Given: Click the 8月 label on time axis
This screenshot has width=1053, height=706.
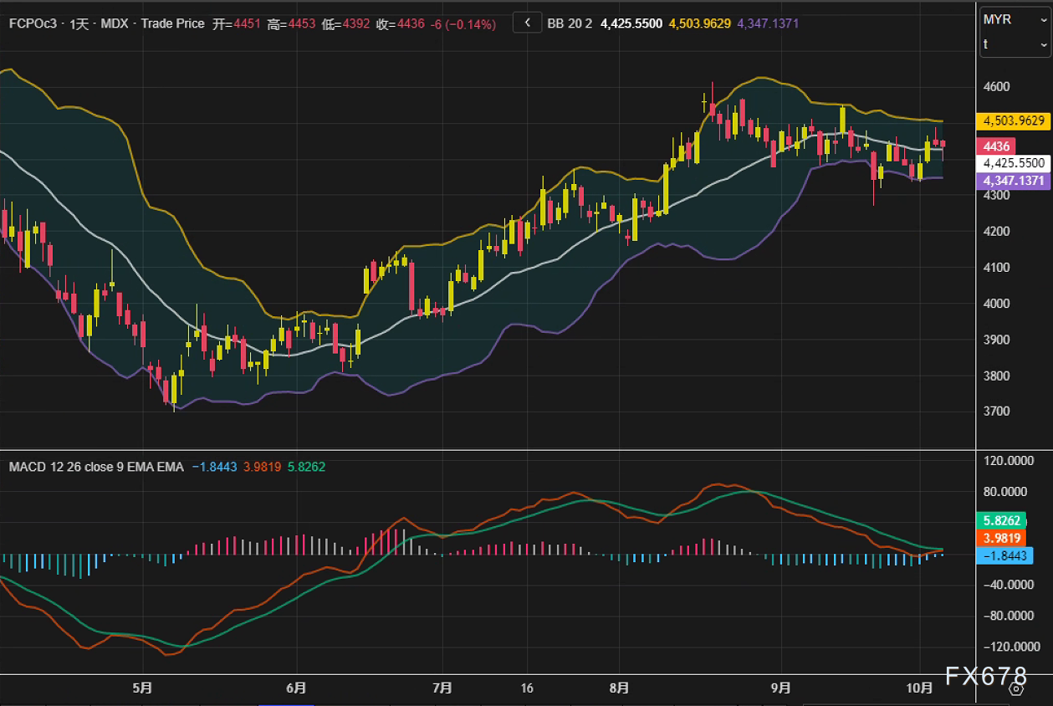Looking at the screenshot, I should 620,688.
